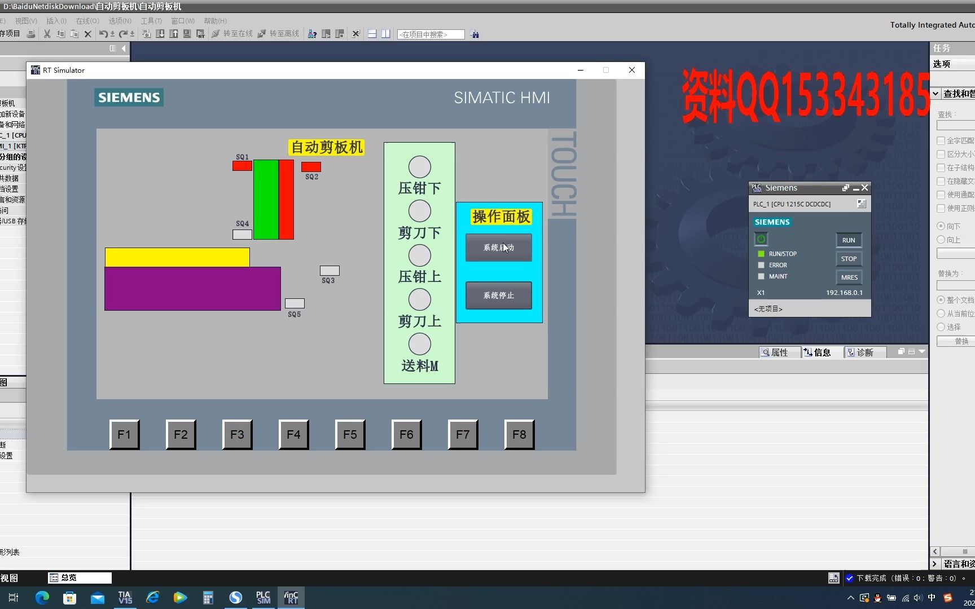975x609 pixels.
Task: Open the 视图(V) menu
Action: pyautogui.click(x=26, y=21)
